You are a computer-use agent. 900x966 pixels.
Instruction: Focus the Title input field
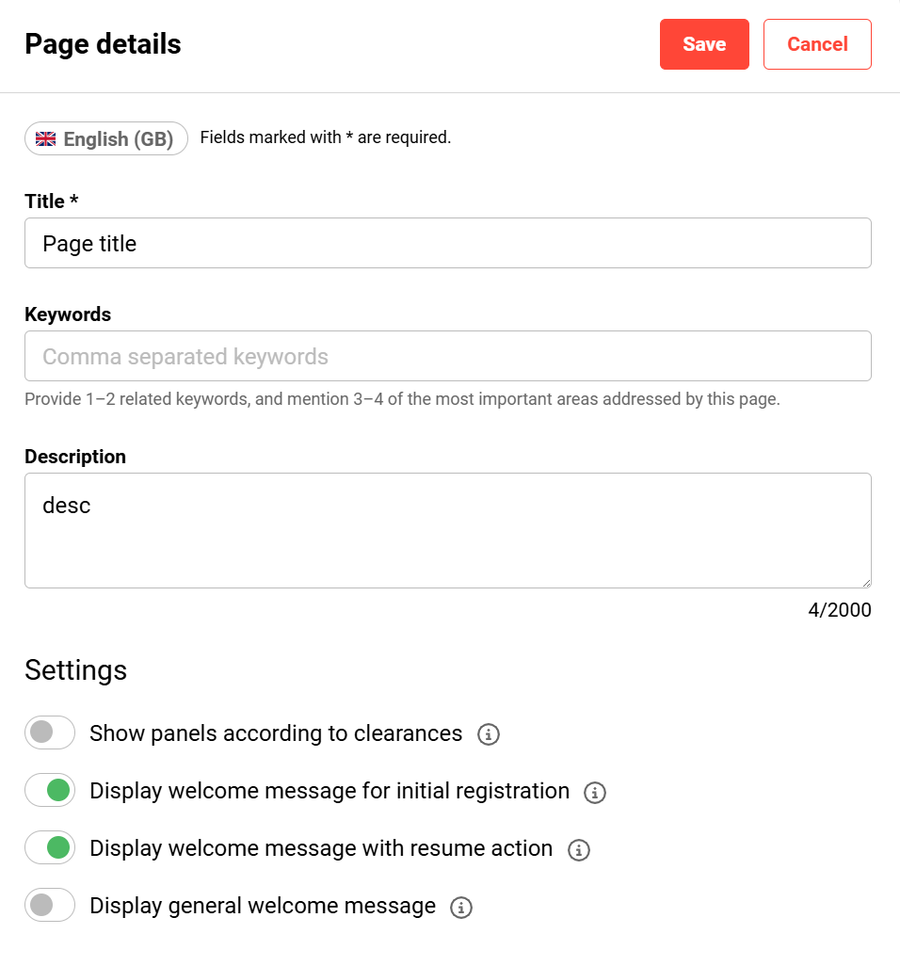click(447, 244)
